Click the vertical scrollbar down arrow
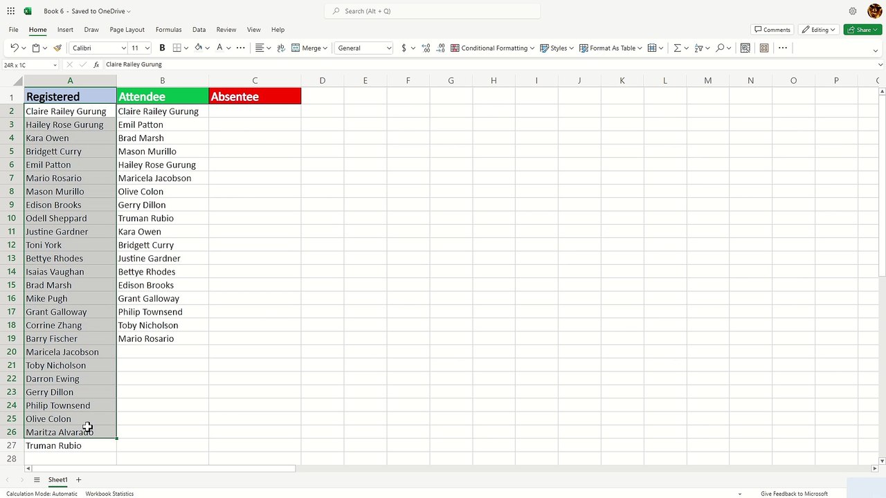Screen dimensions: 886x498 point(881,461)
